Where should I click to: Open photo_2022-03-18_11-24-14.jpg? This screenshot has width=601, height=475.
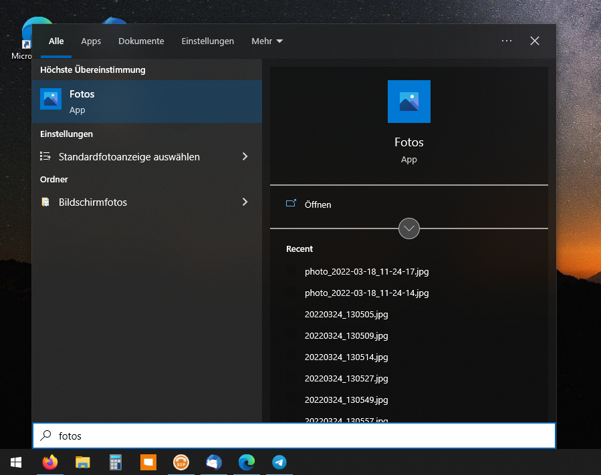coord(366,293)
